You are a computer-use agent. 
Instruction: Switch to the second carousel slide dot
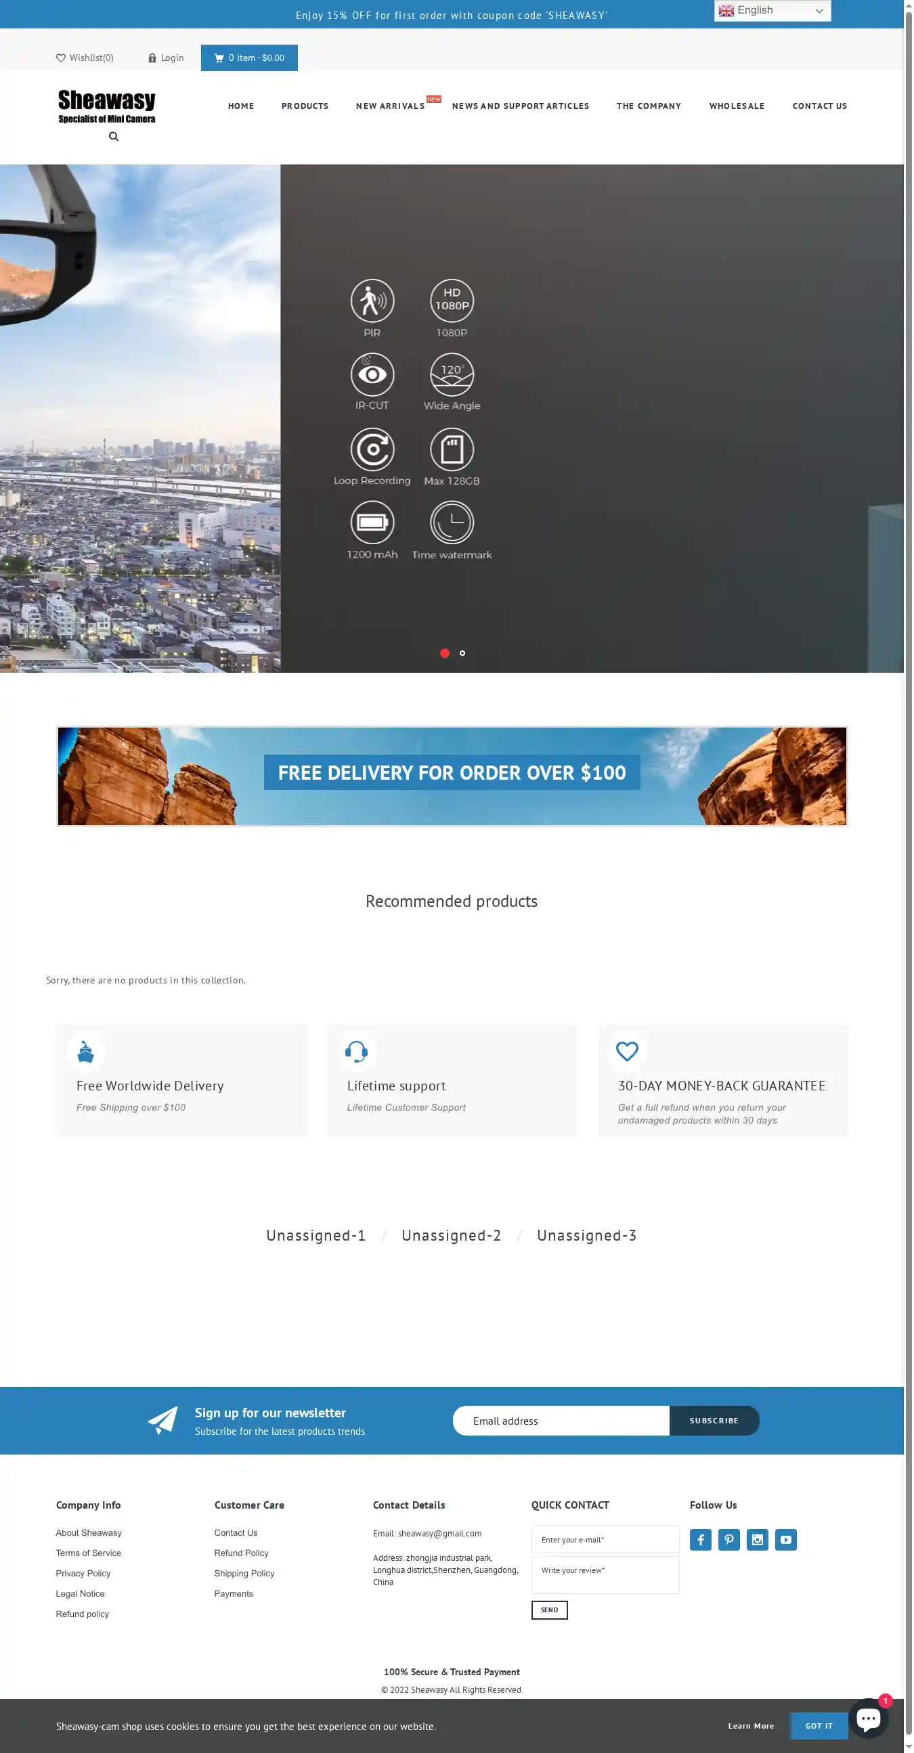click(463, 653)
